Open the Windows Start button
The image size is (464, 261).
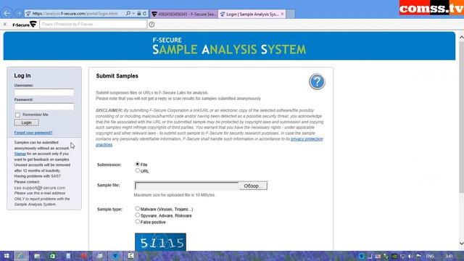click(7, 256)
